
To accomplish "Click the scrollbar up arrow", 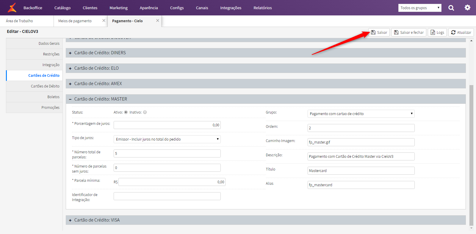I will click(x=471, y=41).
